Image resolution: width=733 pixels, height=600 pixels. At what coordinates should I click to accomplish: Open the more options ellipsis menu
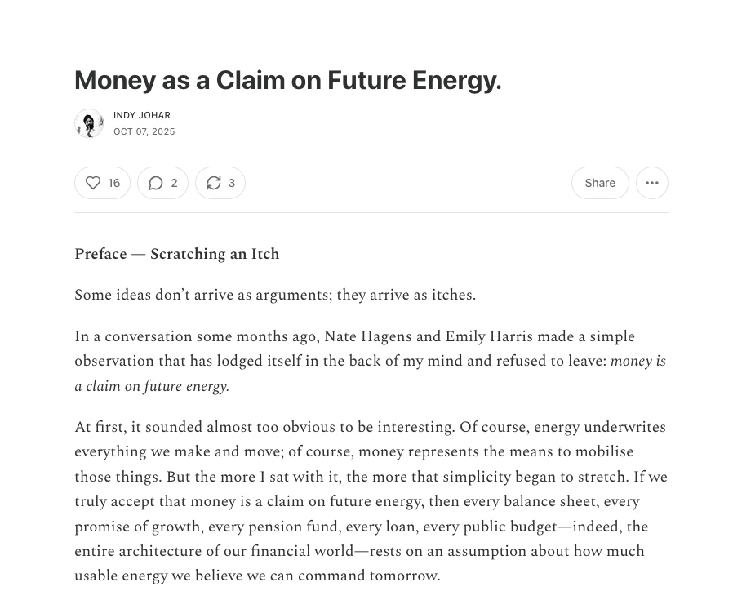651,183
